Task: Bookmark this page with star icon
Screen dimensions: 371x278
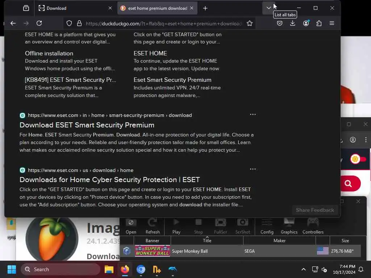Action: tap(250, 24)
